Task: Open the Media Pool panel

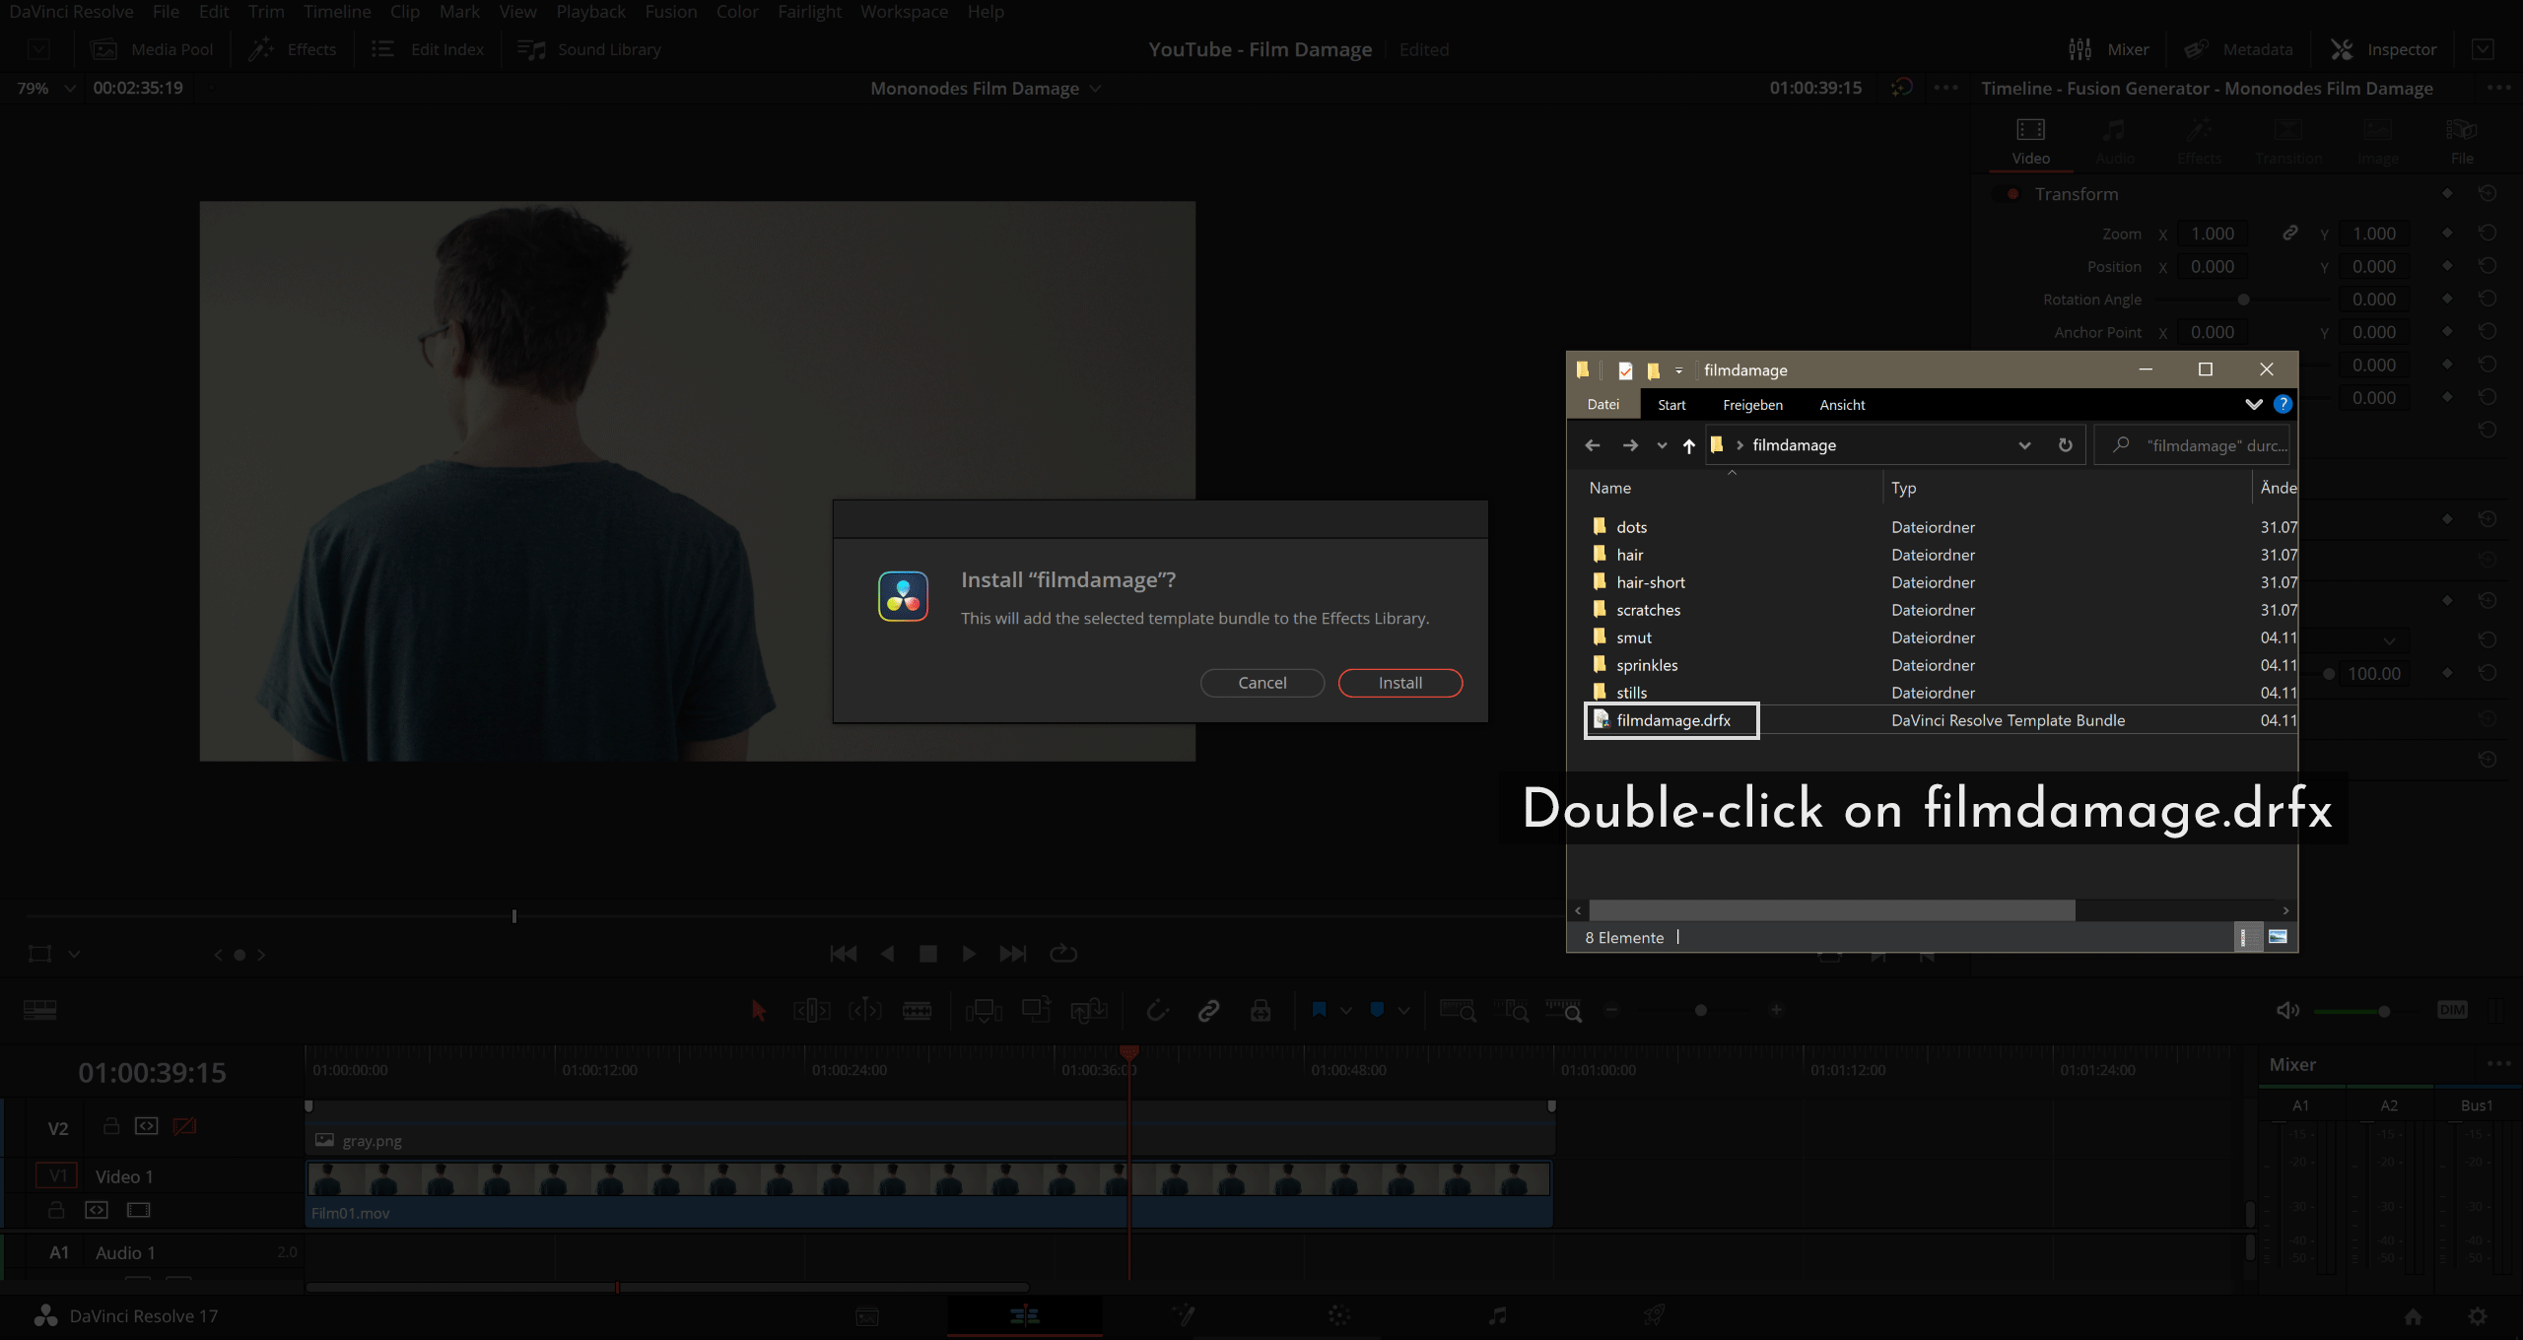Action: coord(153,49)
